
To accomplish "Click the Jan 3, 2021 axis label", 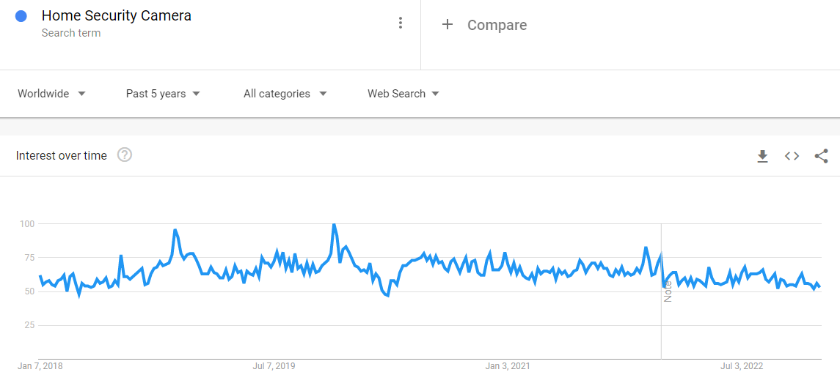I will [508, 366].
